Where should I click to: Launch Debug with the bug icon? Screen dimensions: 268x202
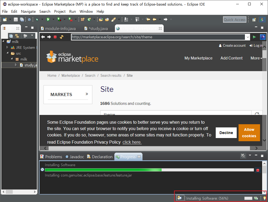[x=37, y=19]
